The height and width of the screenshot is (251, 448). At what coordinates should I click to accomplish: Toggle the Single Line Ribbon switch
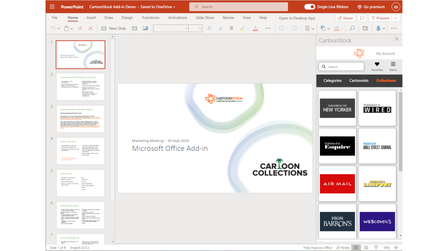309,7
